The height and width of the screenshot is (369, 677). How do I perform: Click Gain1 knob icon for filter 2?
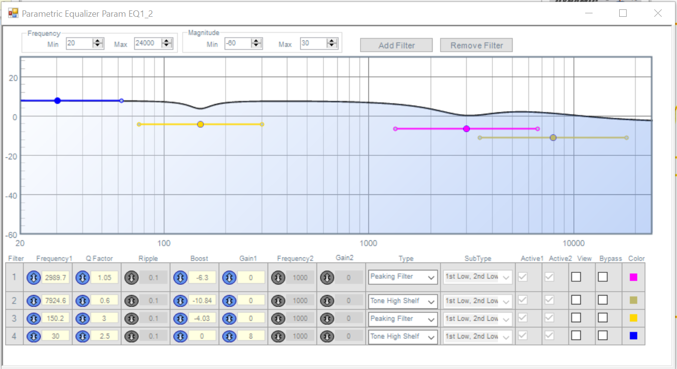pos(229,300)
